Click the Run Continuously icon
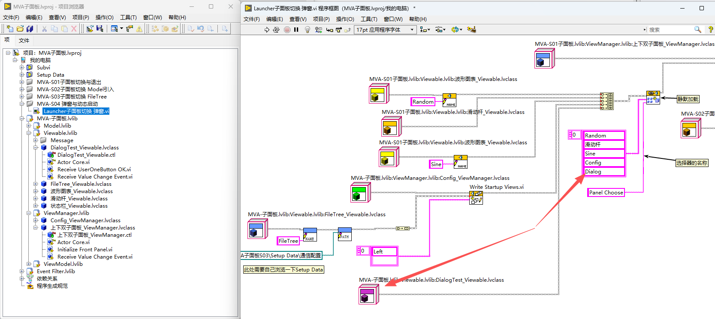 coord(276,30)
